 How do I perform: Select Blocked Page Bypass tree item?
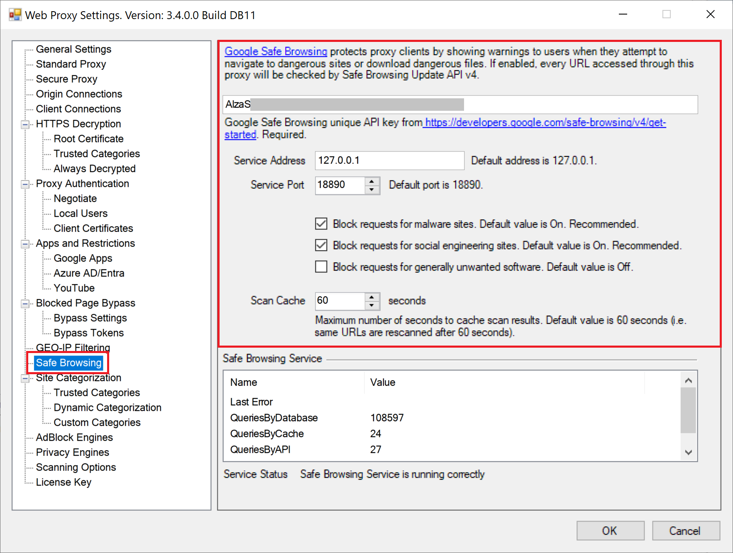(x=86, y=303)
